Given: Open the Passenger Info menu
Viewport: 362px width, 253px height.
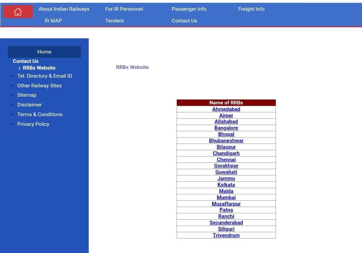Looking at the screenshot, I should pyautogui.click(x=189, y=9).
